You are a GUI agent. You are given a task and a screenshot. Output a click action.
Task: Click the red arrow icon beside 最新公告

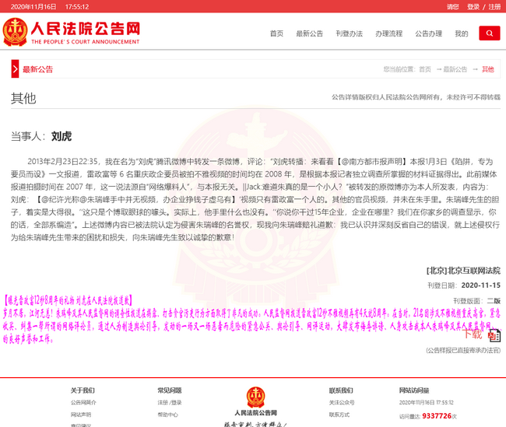tap(15, 69)
